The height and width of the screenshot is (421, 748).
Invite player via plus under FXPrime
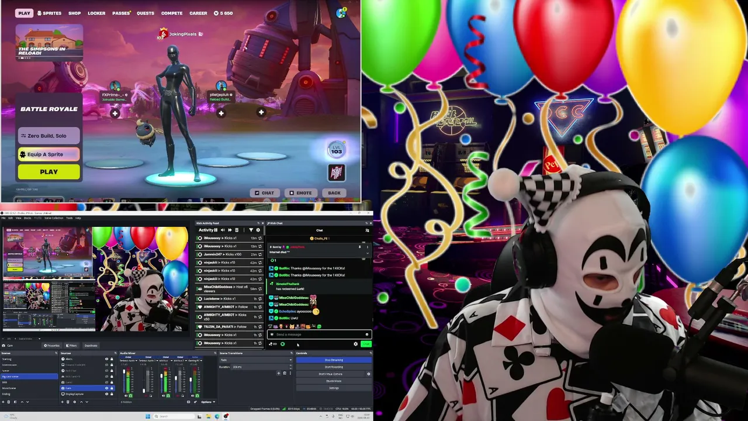coord(115,113)
